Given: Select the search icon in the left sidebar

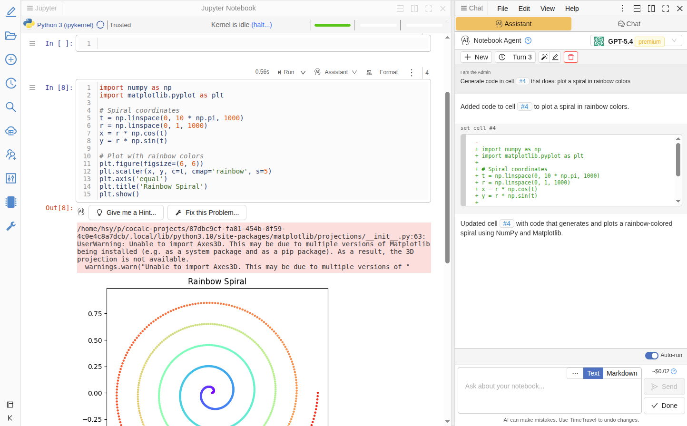Looking at the screenshot, I should pyautogui.click(x=10, y=107).
